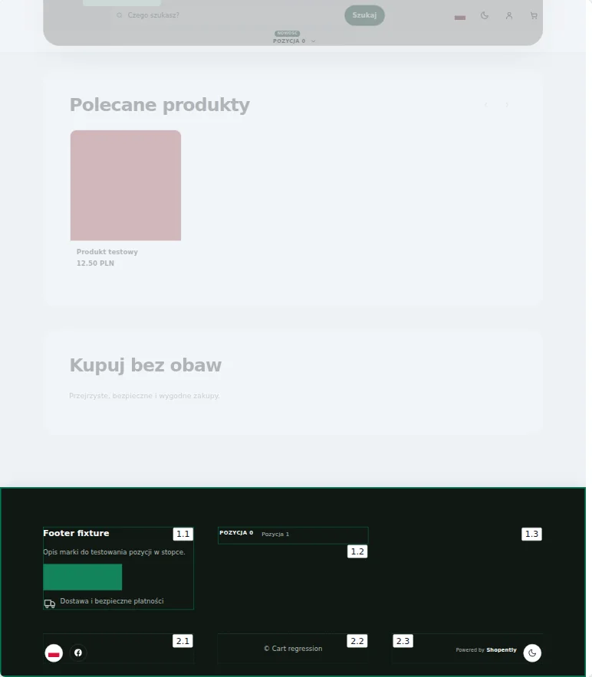Show next products with carousel right arrow

coord(507,104)
